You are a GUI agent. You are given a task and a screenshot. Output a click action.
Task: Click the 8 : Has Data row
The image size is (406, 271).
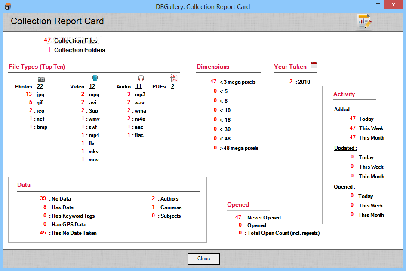tap(58, 207)
